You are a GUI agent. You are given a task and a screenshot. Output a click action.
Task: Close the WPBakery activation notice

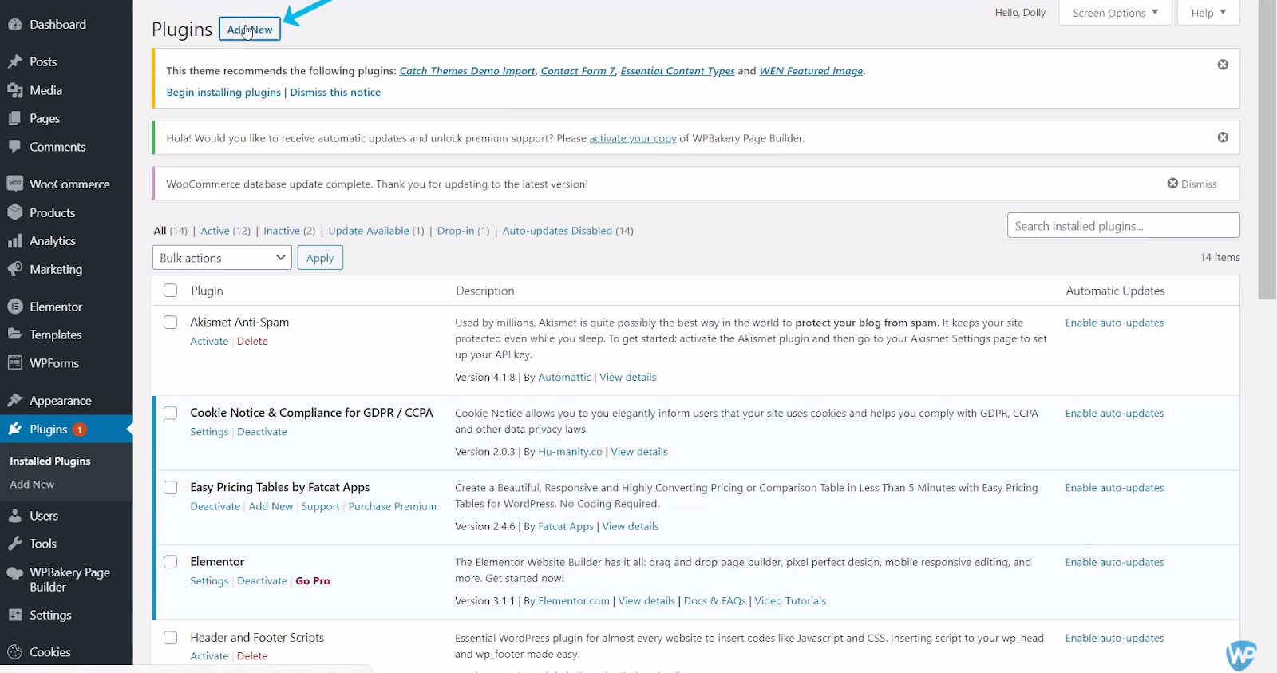[x=1223, y=137]
